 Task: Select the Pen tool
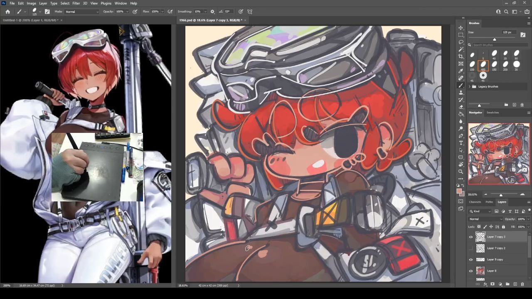[x=461, y=136]
